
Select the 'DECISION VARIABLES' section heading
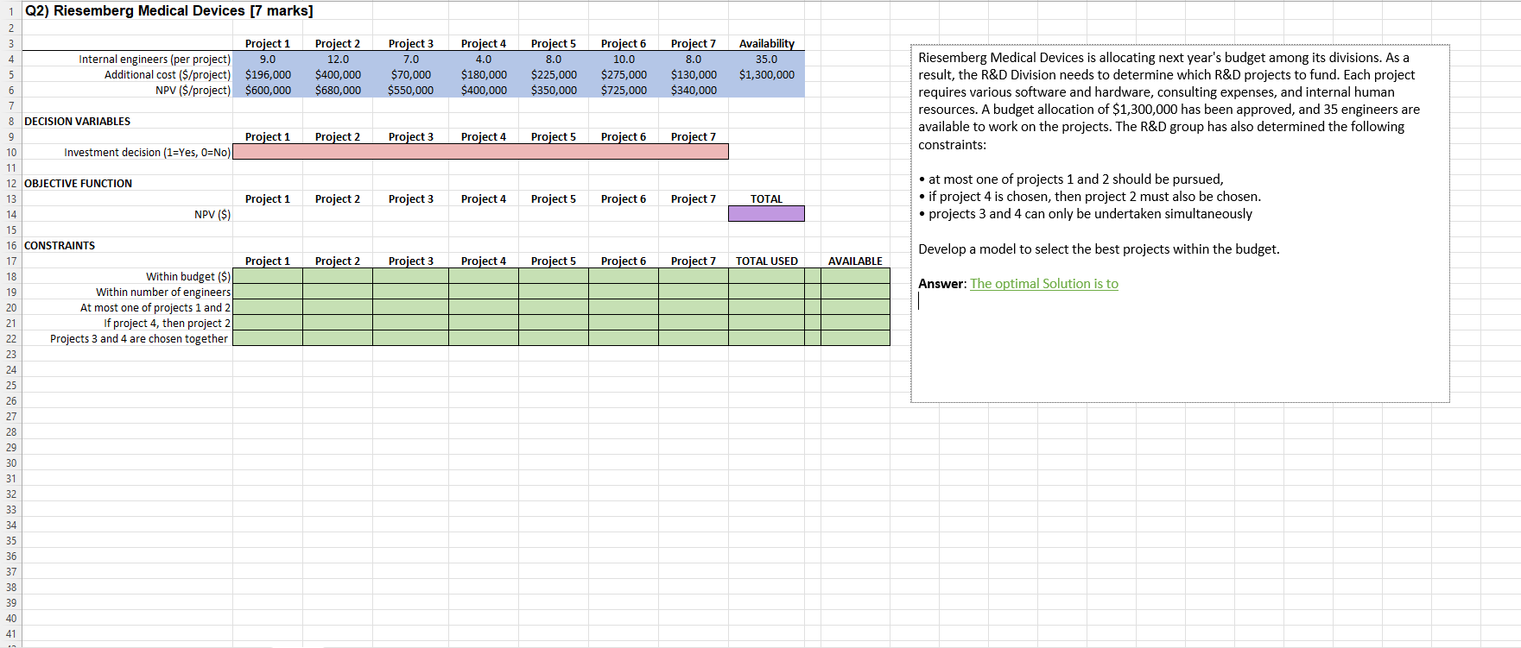tap(78, 122)
